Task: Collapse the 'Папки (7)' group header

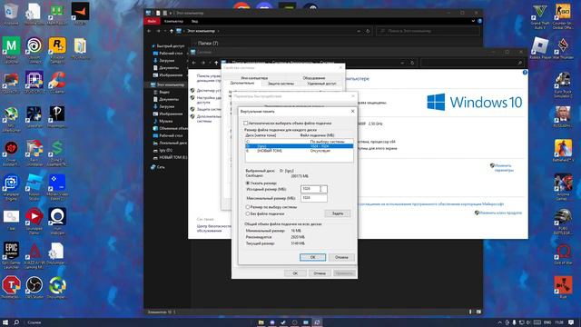Action: coord(208,44)
